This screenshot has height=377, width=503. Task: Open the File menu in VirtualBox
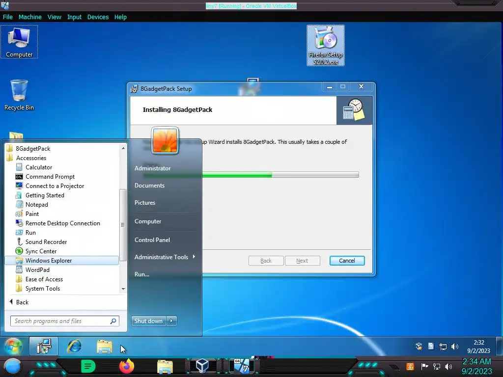tap(8, 17)
